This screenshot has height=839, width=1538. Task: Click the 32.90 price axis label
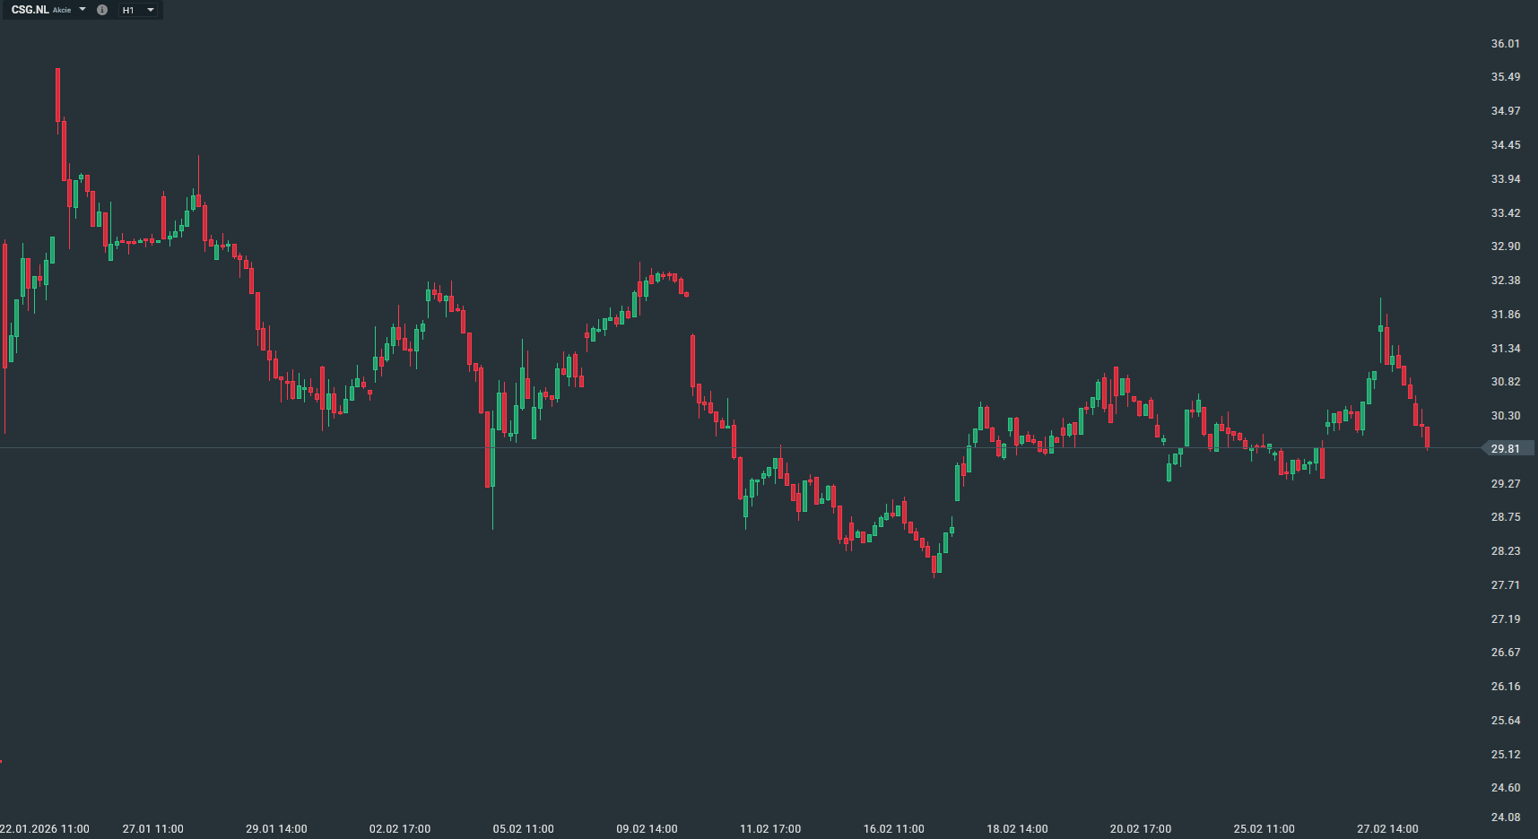[x=1505, y=247]
